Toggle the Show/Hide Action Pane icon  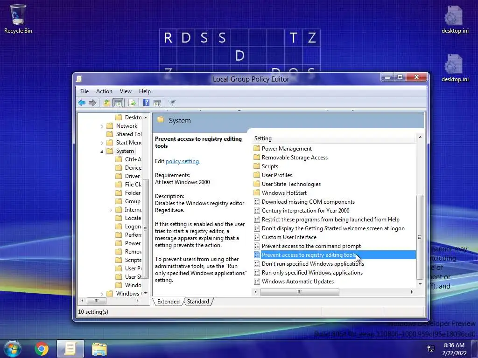pyautogui.click(x=157, y=103)
